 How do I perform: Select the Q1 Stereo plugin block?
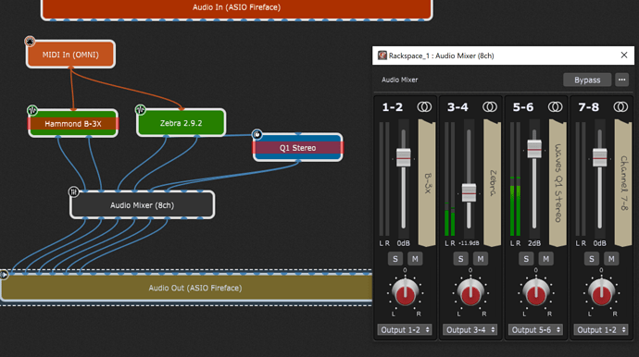[298, 148]
